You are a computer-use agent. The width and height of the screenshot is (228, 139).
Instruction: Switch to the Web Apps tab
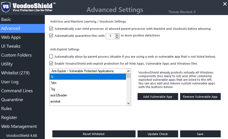click(x=11, y=37)
